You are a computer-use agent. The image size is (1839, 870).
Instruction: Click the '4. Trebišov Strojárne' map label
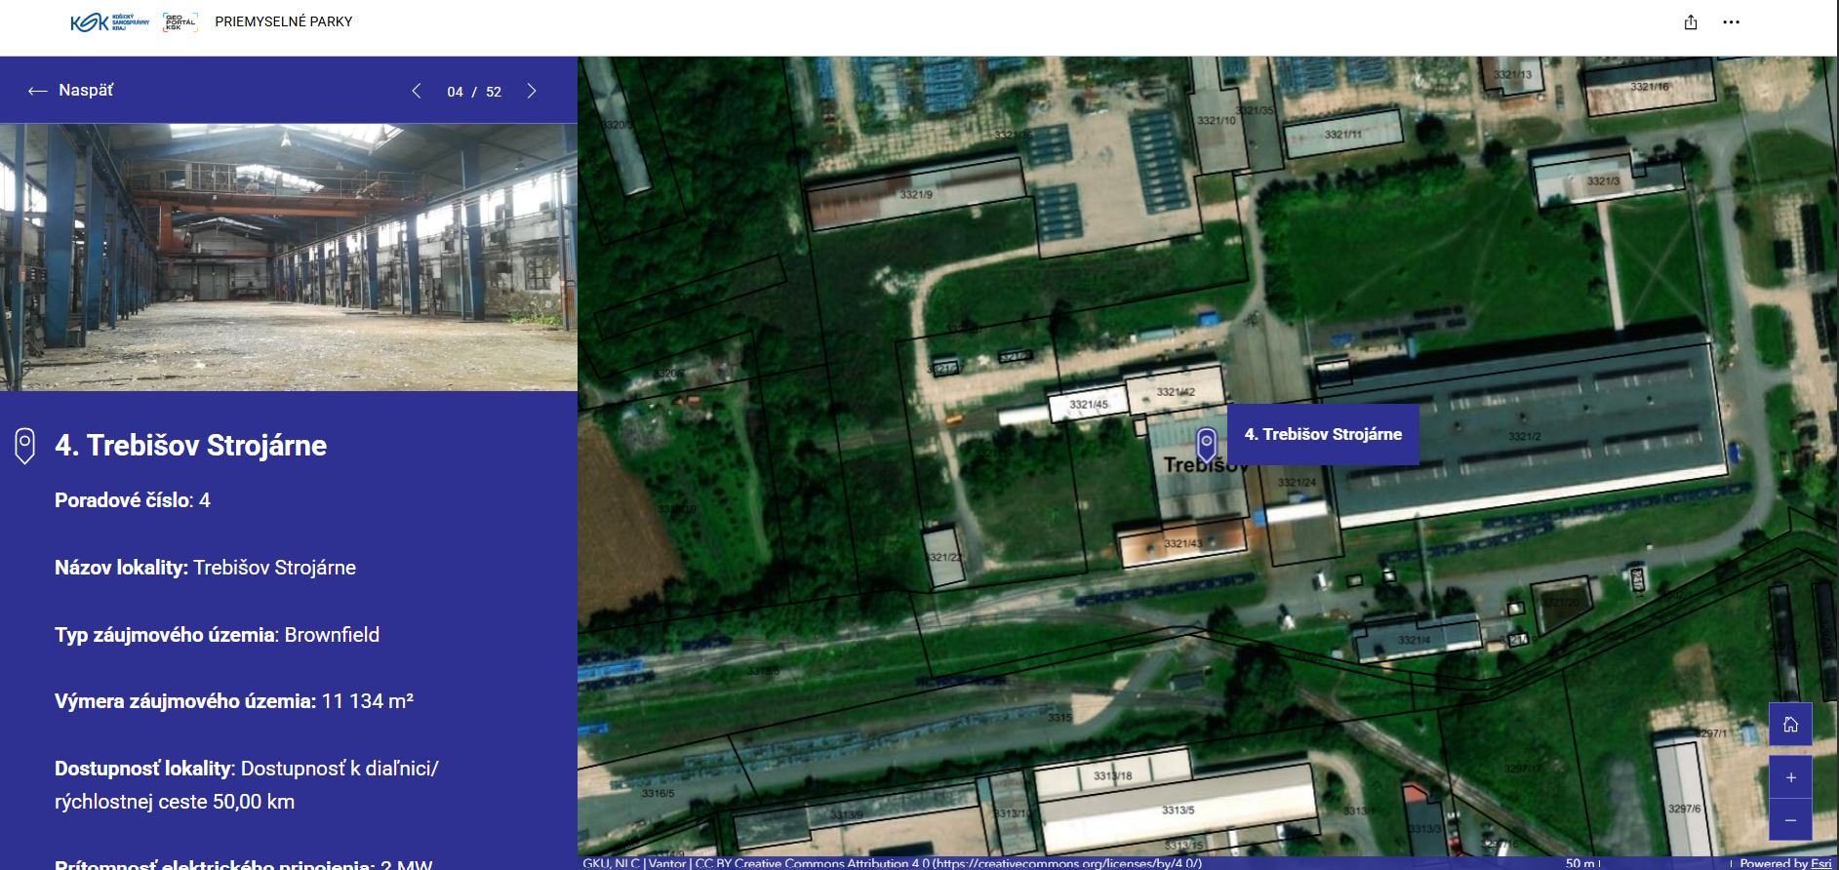click(x=1323, y=434)
